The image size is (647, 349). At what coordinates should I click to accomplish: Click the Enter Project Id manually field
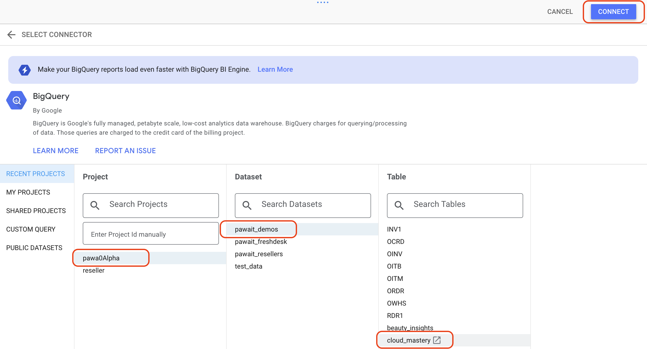coord(151,234)
